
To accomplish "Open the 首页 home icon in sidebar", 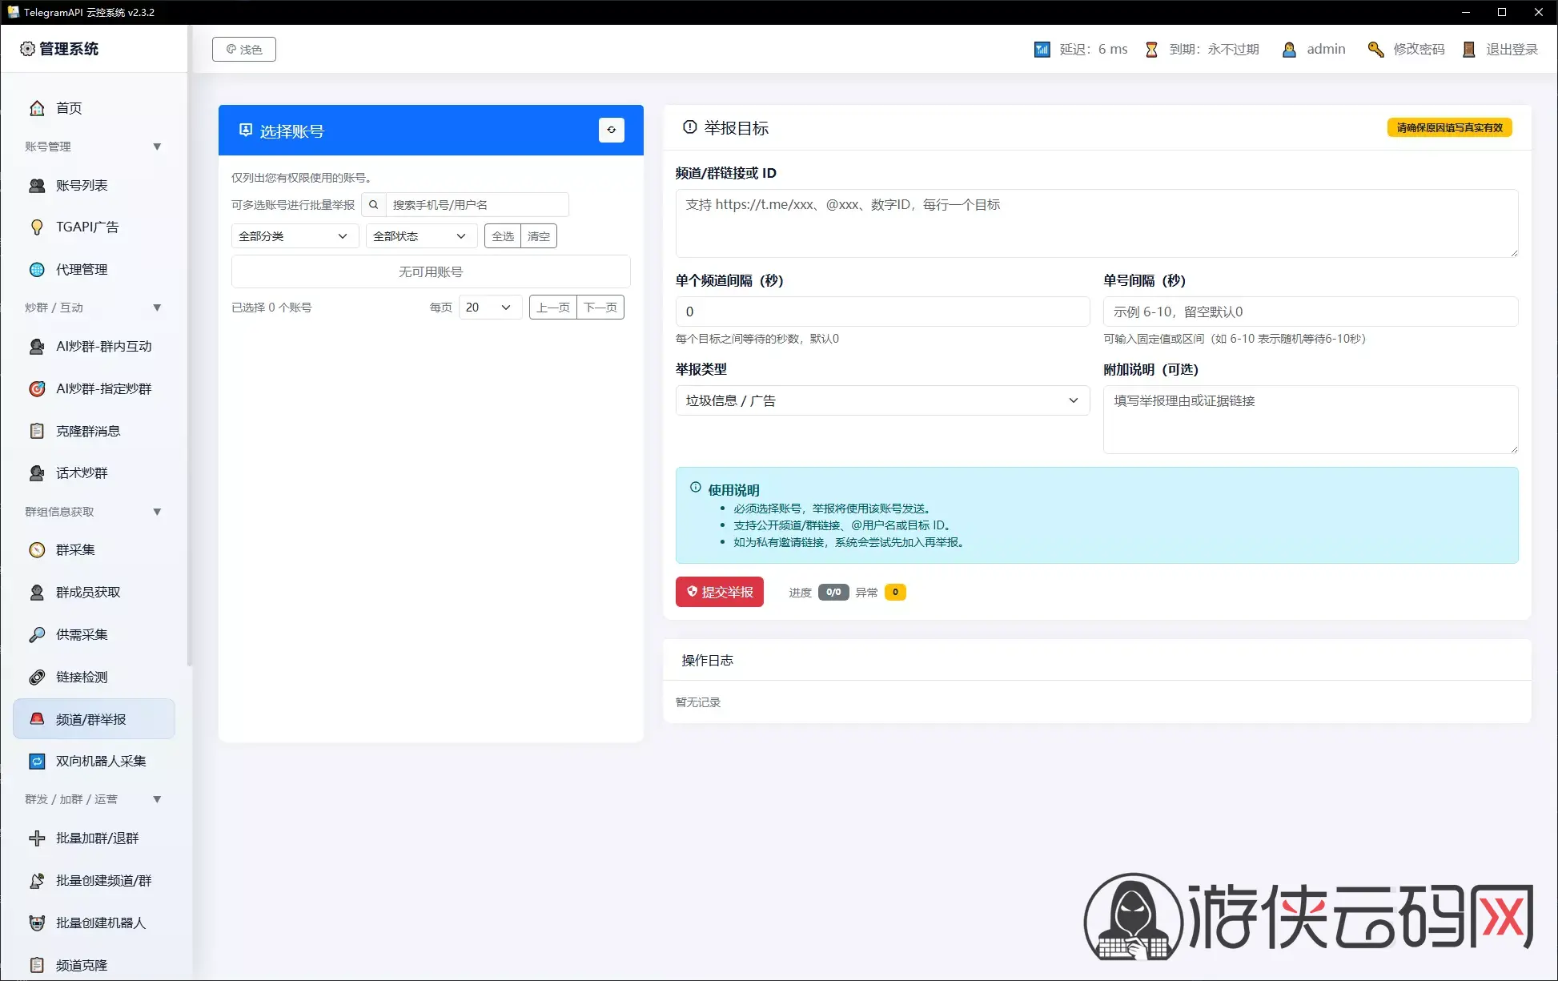I will [x=37, y=108].
